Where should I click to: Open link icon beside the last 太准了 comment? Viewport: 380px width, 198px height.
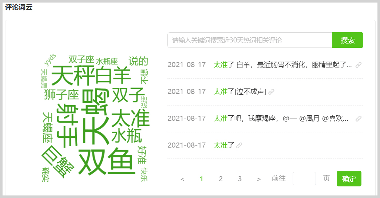239,145
